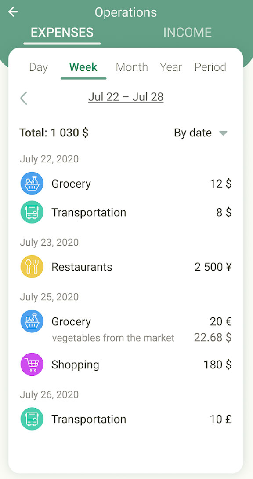
Task: Switch to the INCOME tab
Action: tap(188, 32)
